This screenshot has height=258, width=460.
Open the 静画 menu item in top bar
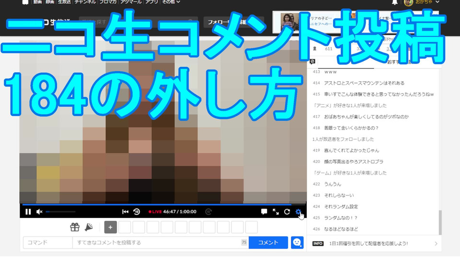(50, 2)
